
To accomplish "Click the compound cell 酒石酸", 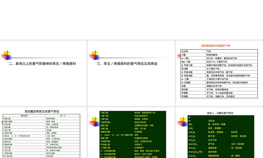I will point(193,90).
